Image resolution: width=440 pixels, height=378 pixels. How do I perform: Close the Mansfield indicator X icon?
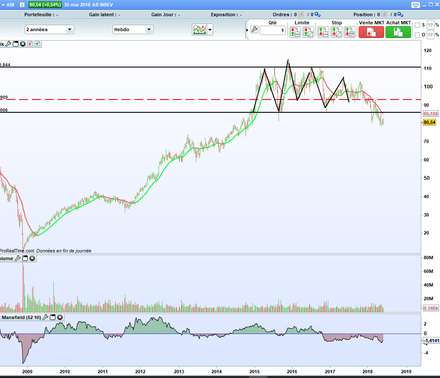click(x=60, y=317)
